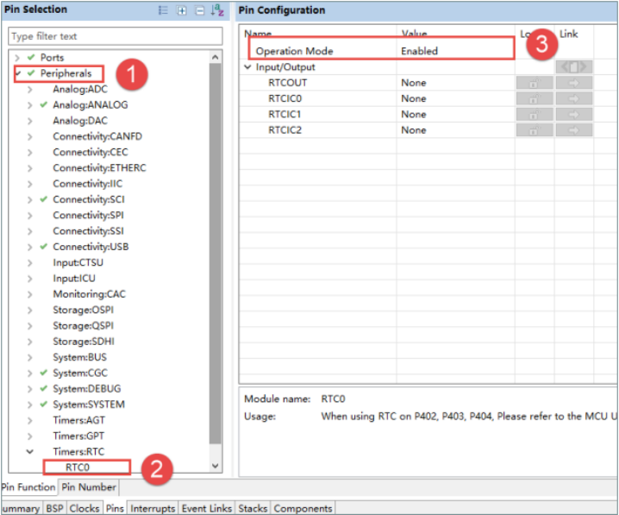The width and height of the screenshot is (619, 515).
Task: Select the RTC0 tree item
Action: click(x=78, y=468)
